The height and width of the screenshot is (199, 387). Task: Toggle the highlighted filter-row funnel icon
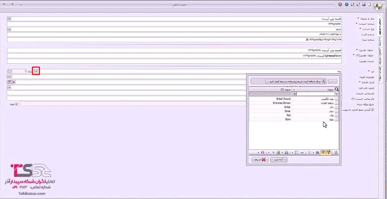[x=329, y=152]
